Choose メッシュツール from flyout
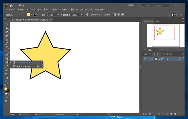 tap(26, 66)
